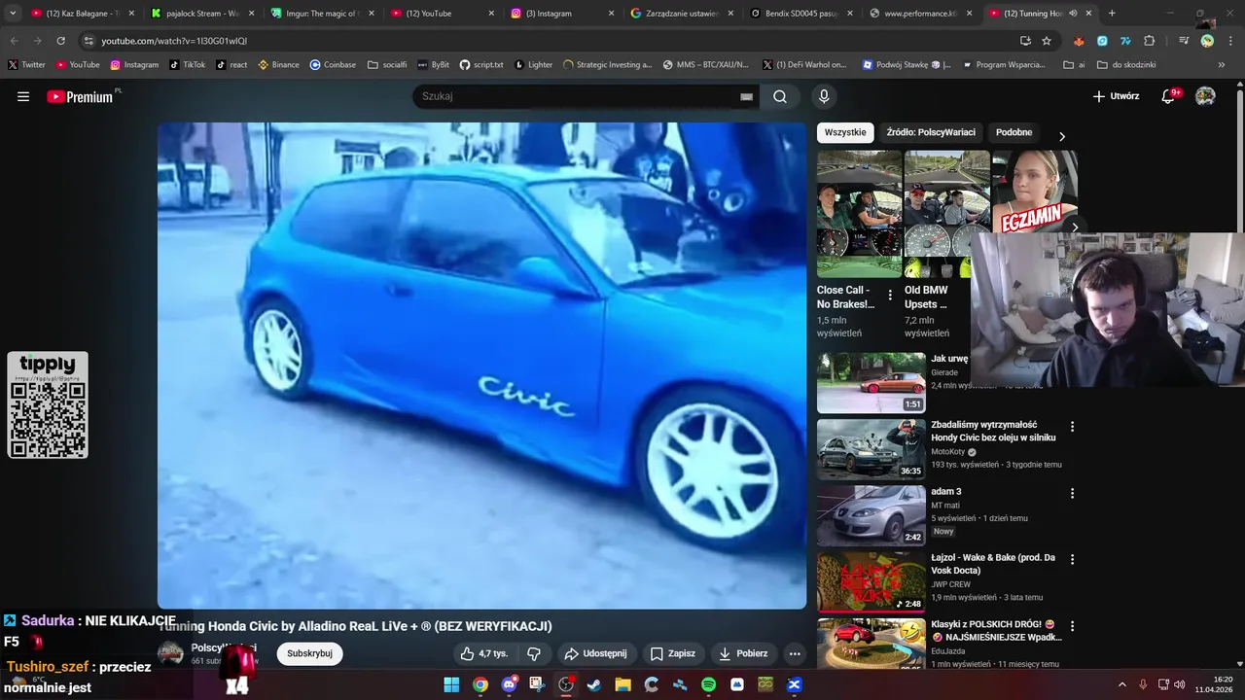Click the Udostępnij share button

[595, 653]
